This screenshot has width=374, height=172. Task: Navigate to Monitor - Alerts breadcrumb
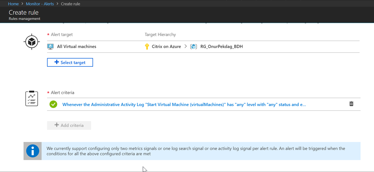[x=40, y=4]
